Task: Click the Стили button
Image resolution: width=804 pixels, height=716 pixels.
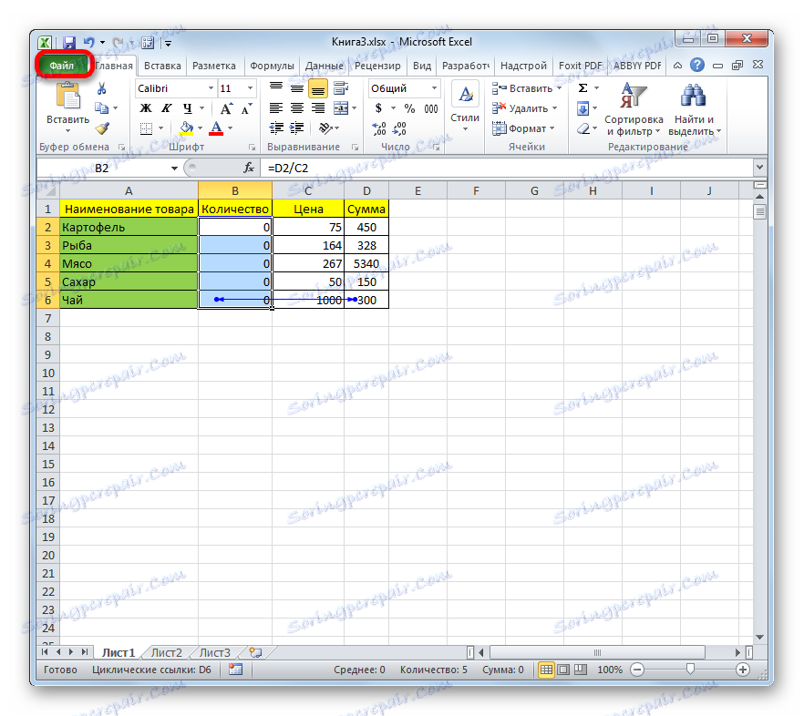Action: (465, 107)
